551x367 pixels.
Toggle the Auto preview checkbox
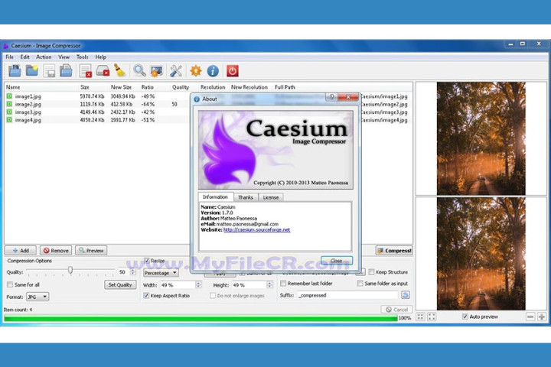coord(465,317)
